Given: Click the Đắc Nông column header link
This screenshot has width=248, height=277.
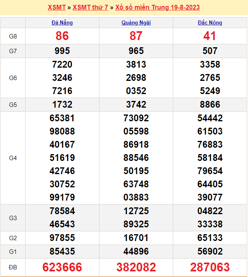Looking at the screenshot, I should click(210, 23).
